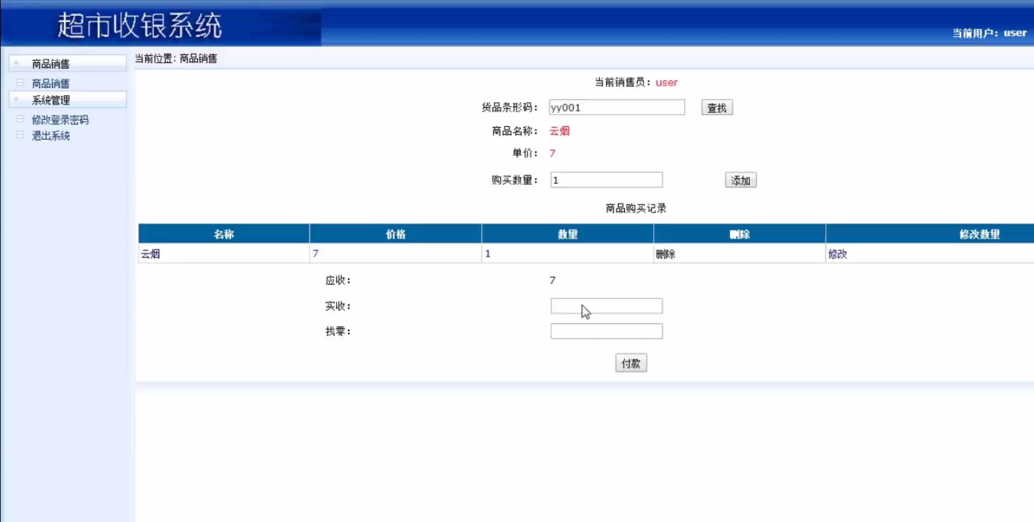
Task: Click 修改 in the 云烟 row
Action: [838, 254]
